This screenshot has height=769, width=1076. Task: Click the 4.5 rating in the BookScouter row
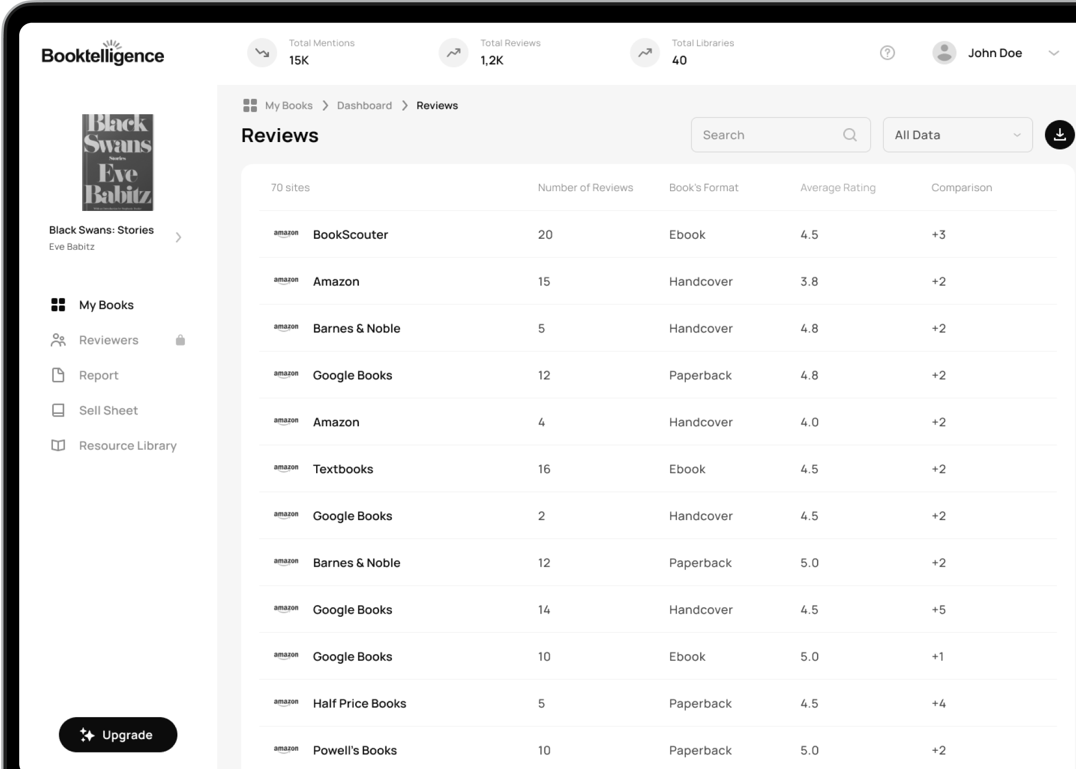(x=809, y=234)
